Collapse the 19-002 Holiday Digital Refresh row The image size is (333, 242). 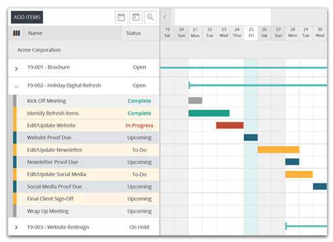click(x=16, y=87)
